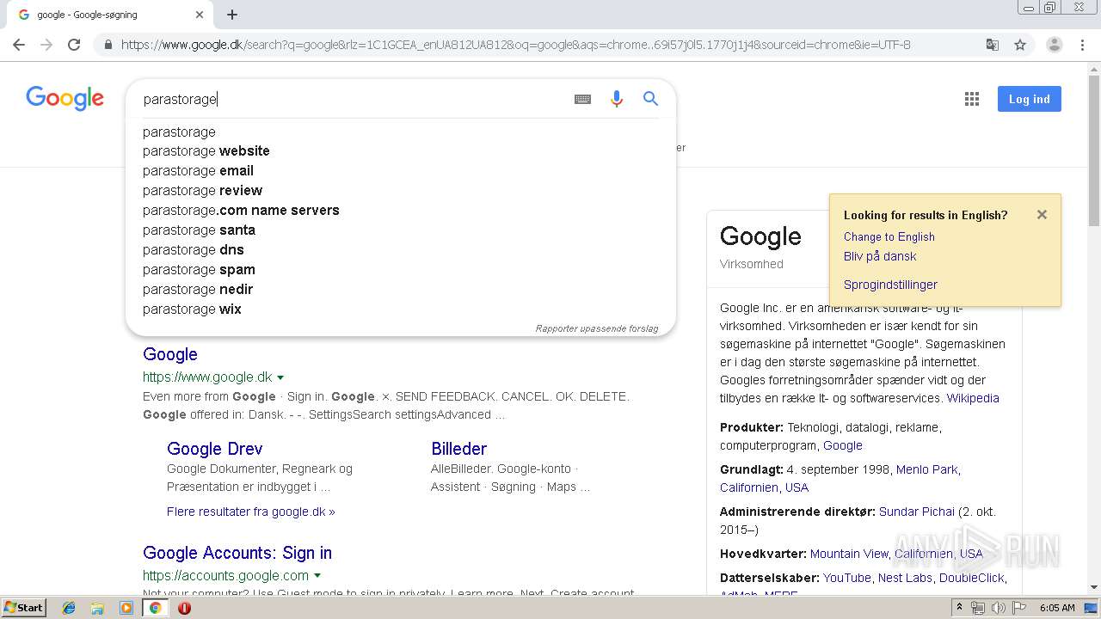Click the taskbar clock showing 6:05 AM
Image resolution: width=1101 pixels, height=619 pixels.
click(1057, 608)
